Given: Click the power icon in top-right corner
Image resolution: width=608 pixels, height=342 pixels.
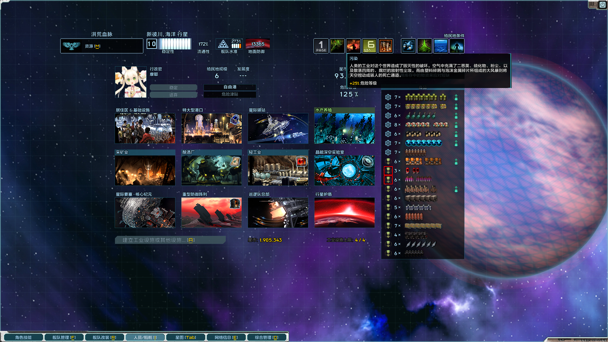Looking at the screenshot, I should (x=602, y=5).
